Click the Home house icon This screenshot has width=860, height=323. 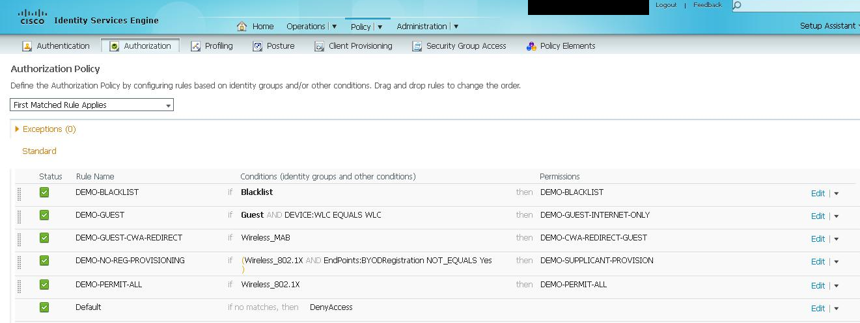coord(242,27)
